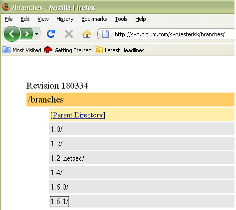Open the Getting Started bookmark

(x=68, y=50)
